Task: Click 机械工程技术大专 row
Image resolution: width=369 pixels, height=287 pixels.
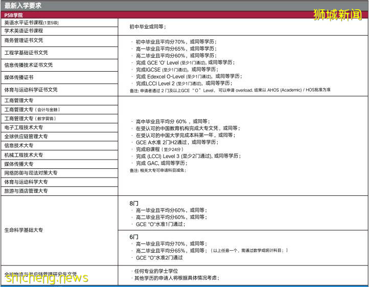Action: (x=59, y=155)
